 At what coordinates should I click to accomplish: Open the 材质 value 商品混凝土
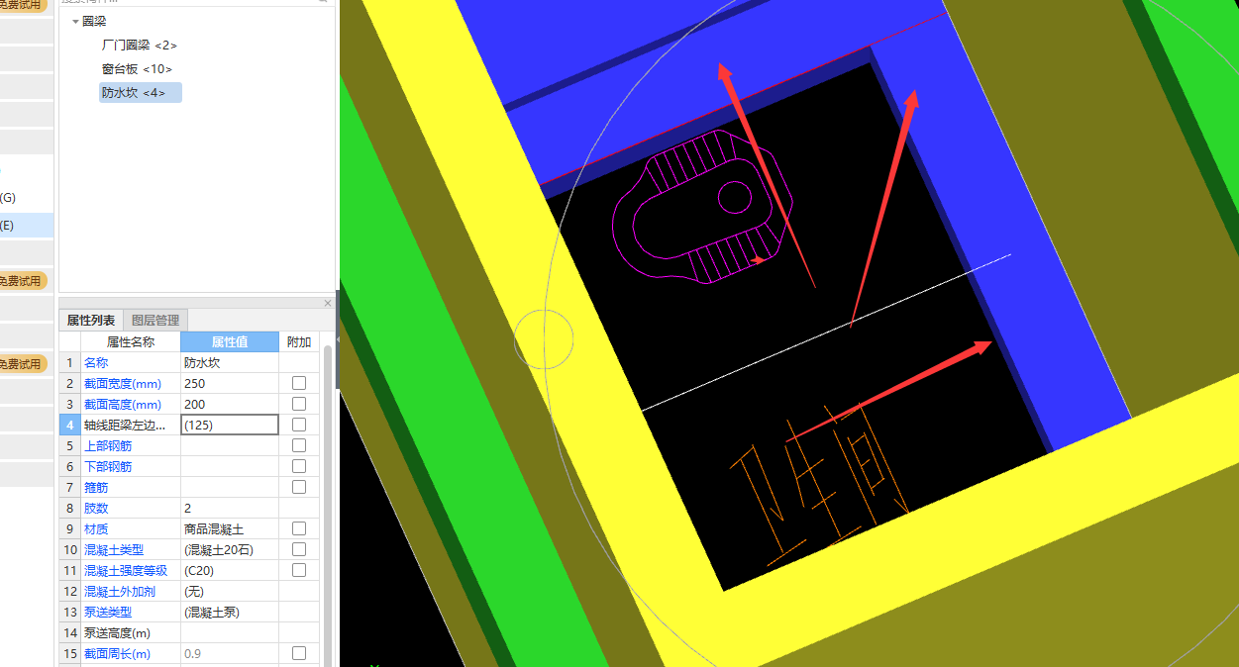[x=230, y=529]
